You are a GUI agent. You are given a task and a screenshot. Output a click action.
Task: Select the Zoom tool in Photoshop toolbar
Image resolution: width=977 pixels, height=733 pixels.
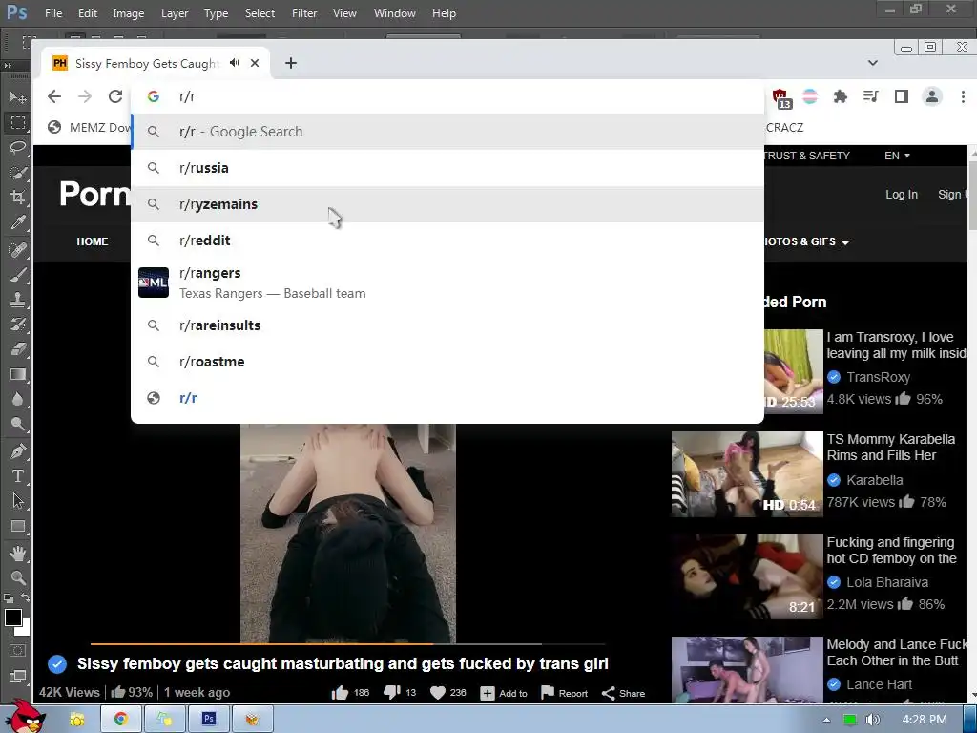pyautogui.click(x=17, y=577)
